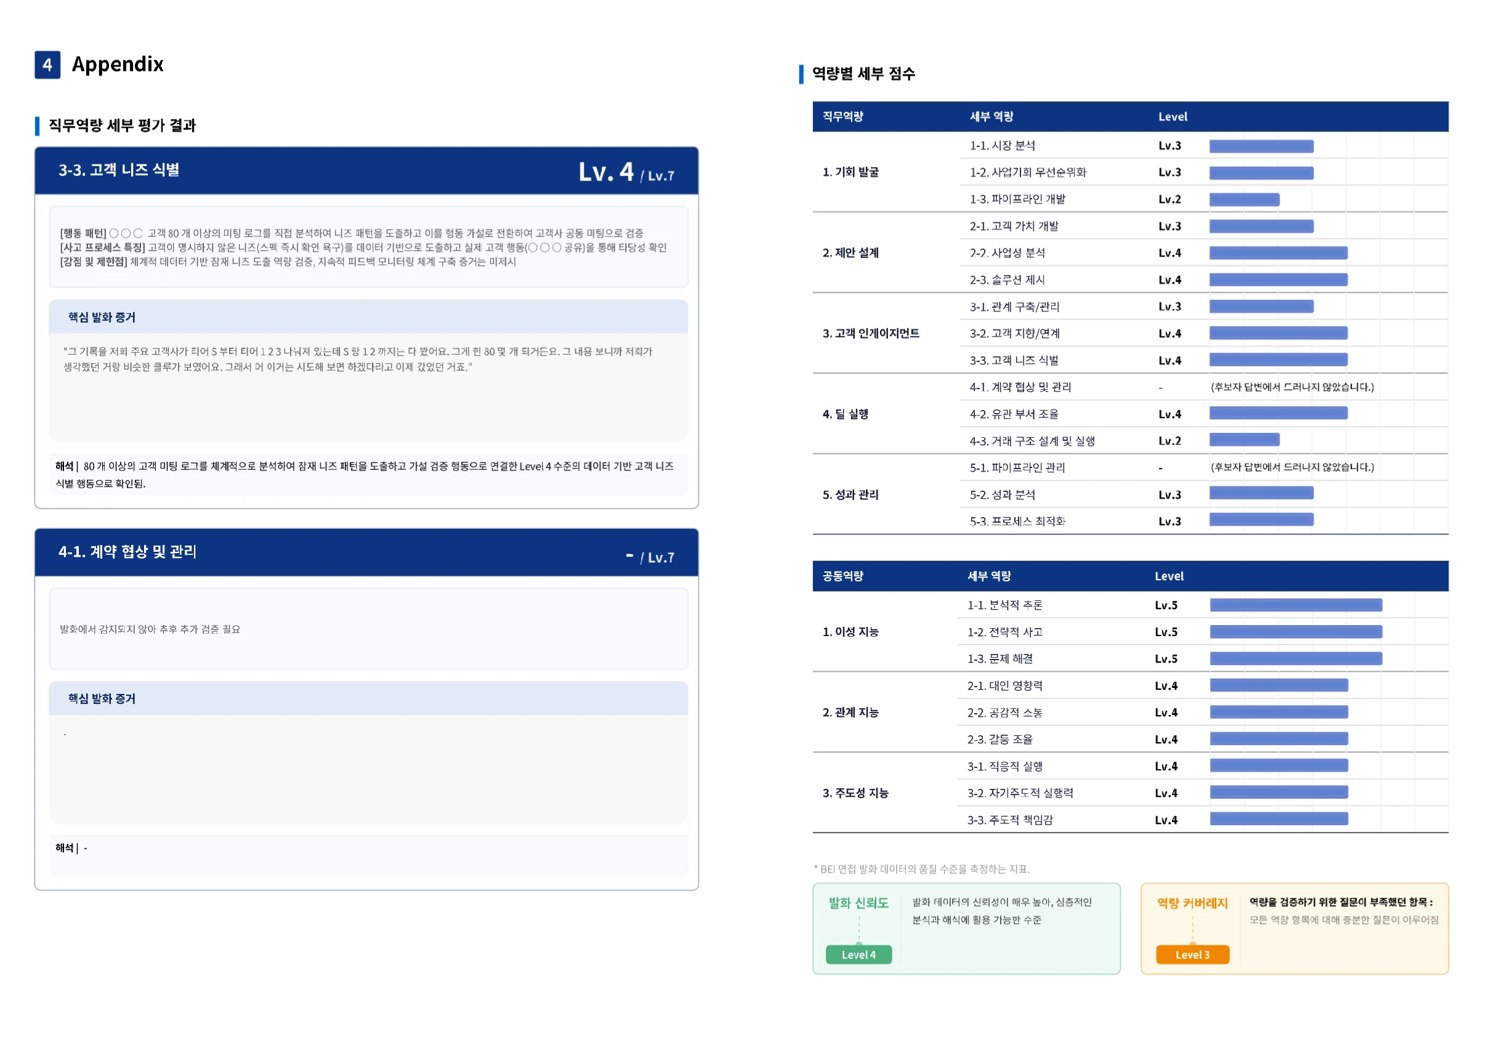Click the 3. 고객 인게이지먼트 category row
This screenshot has height=1037, width=1497.
[x=871, y=333]
